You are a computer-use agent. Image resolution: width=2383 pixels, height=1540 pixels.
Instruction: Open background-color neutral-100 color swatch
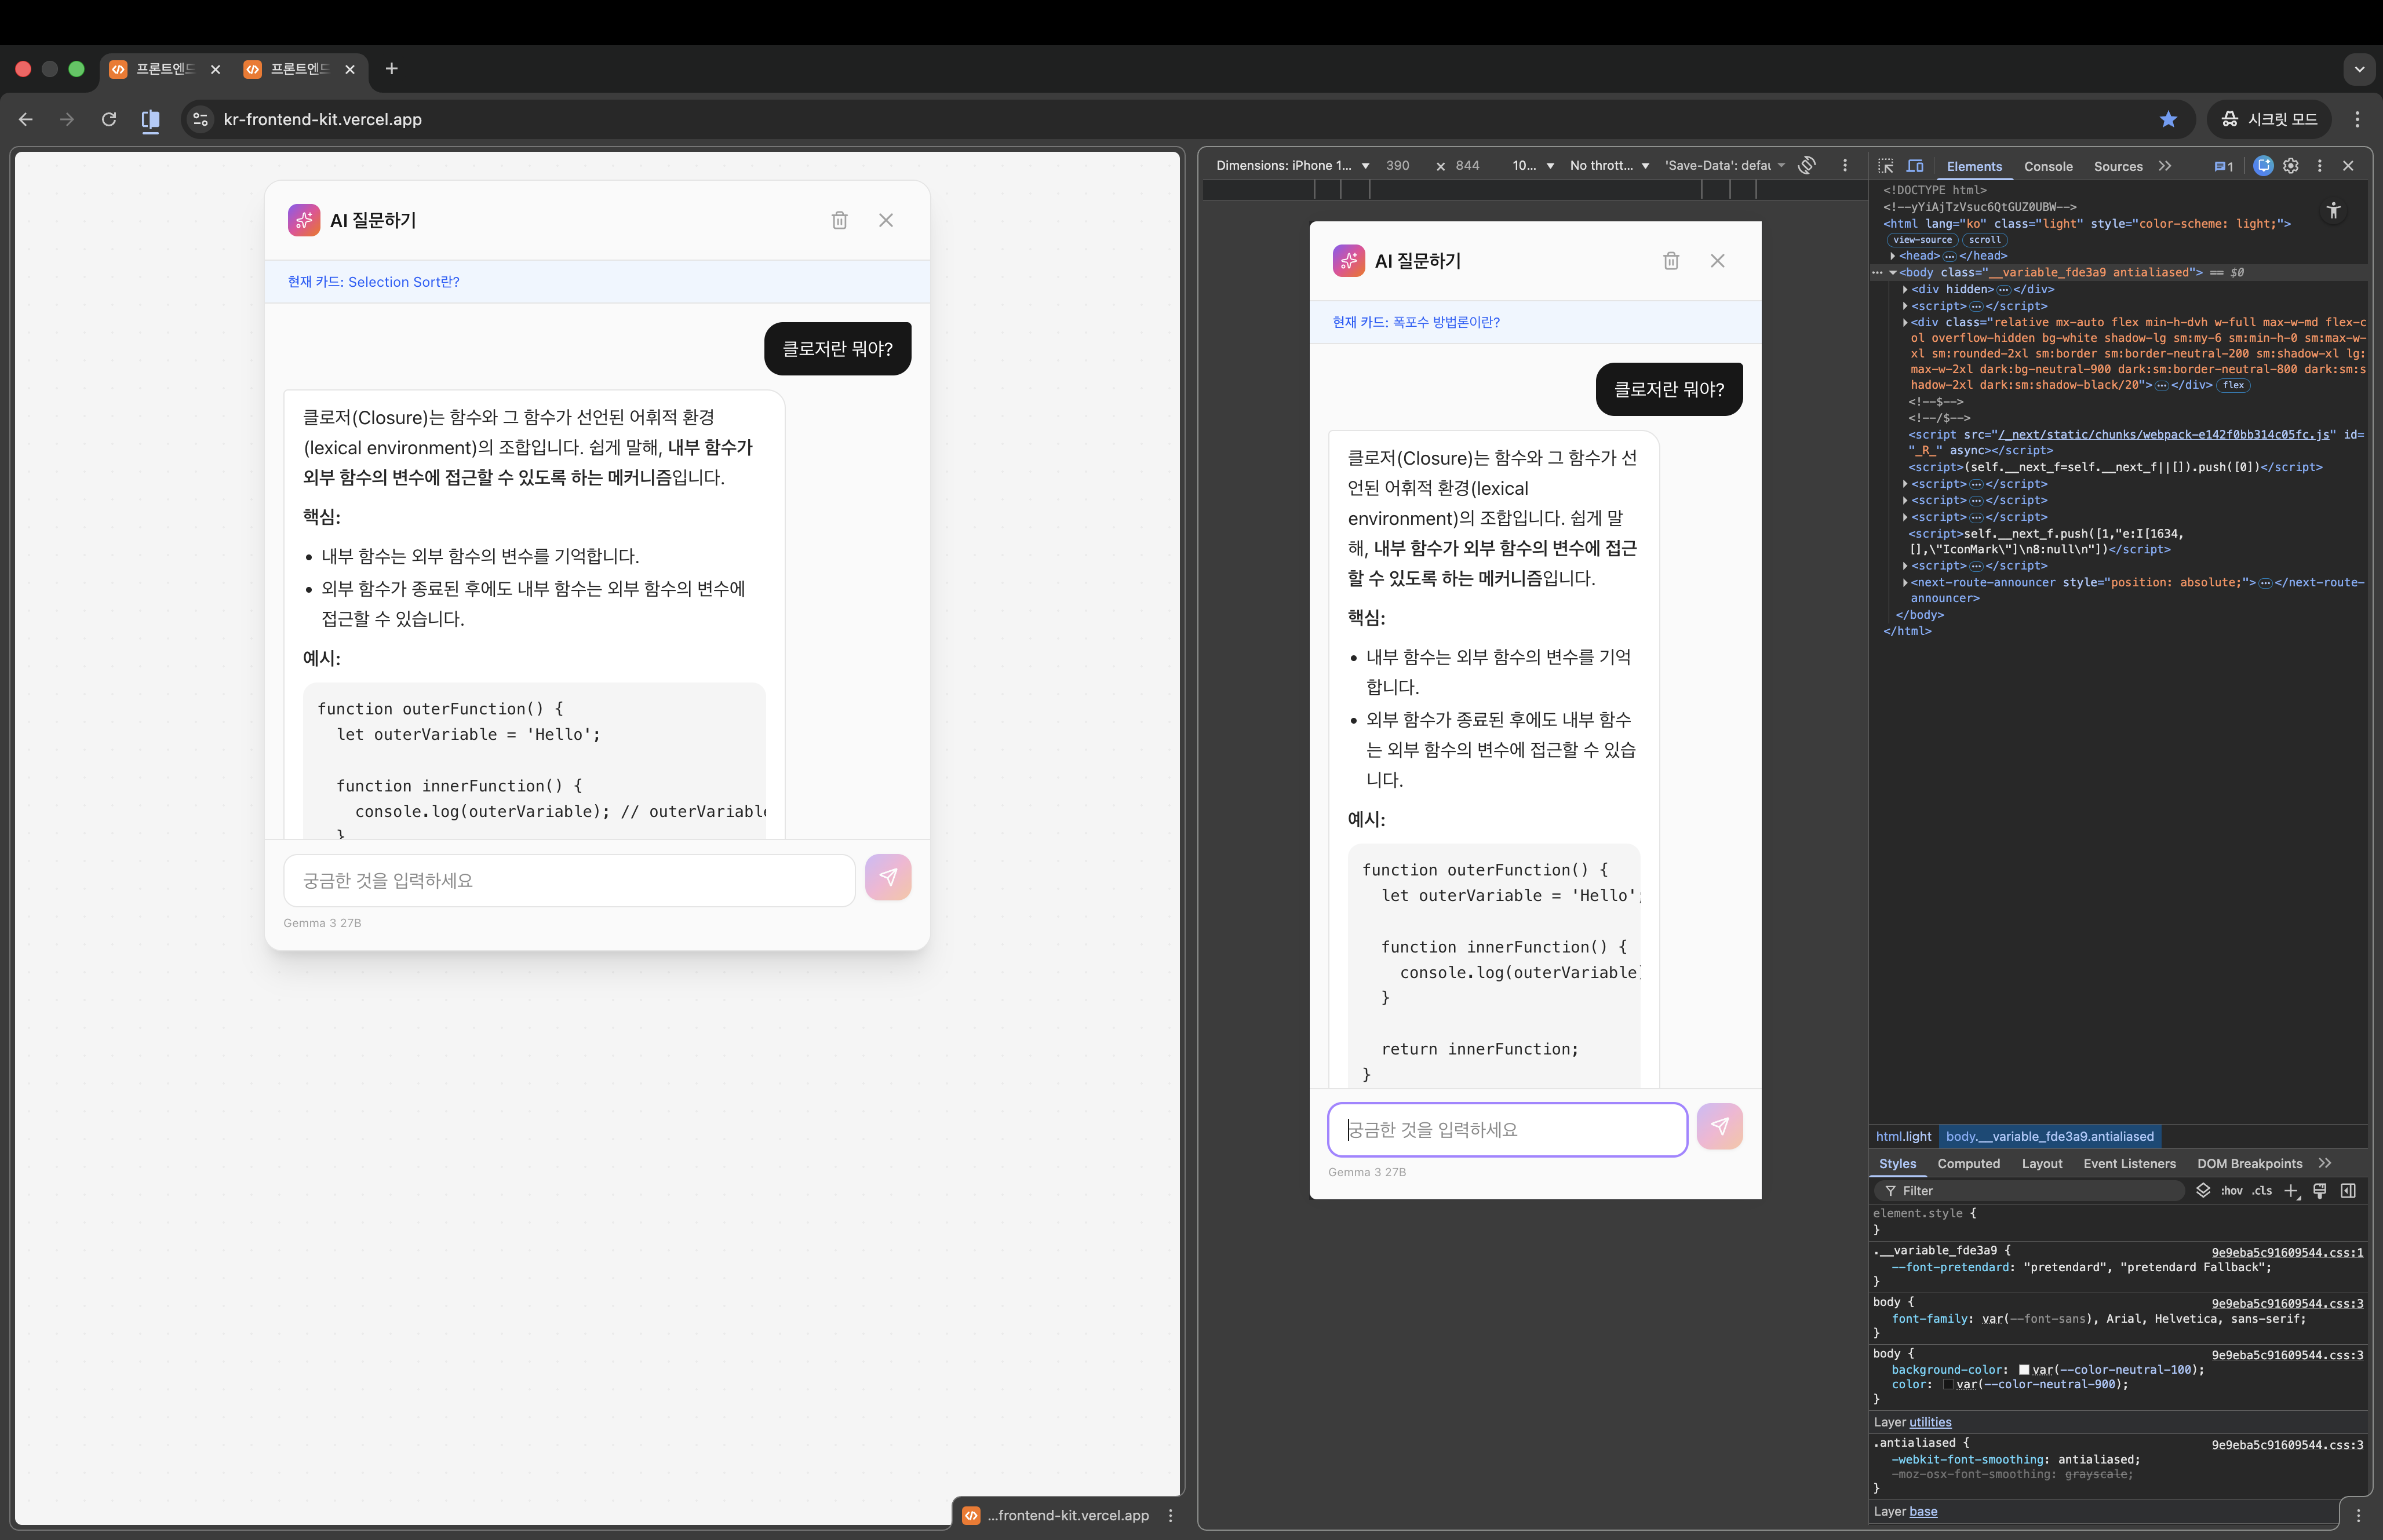2024,1370
